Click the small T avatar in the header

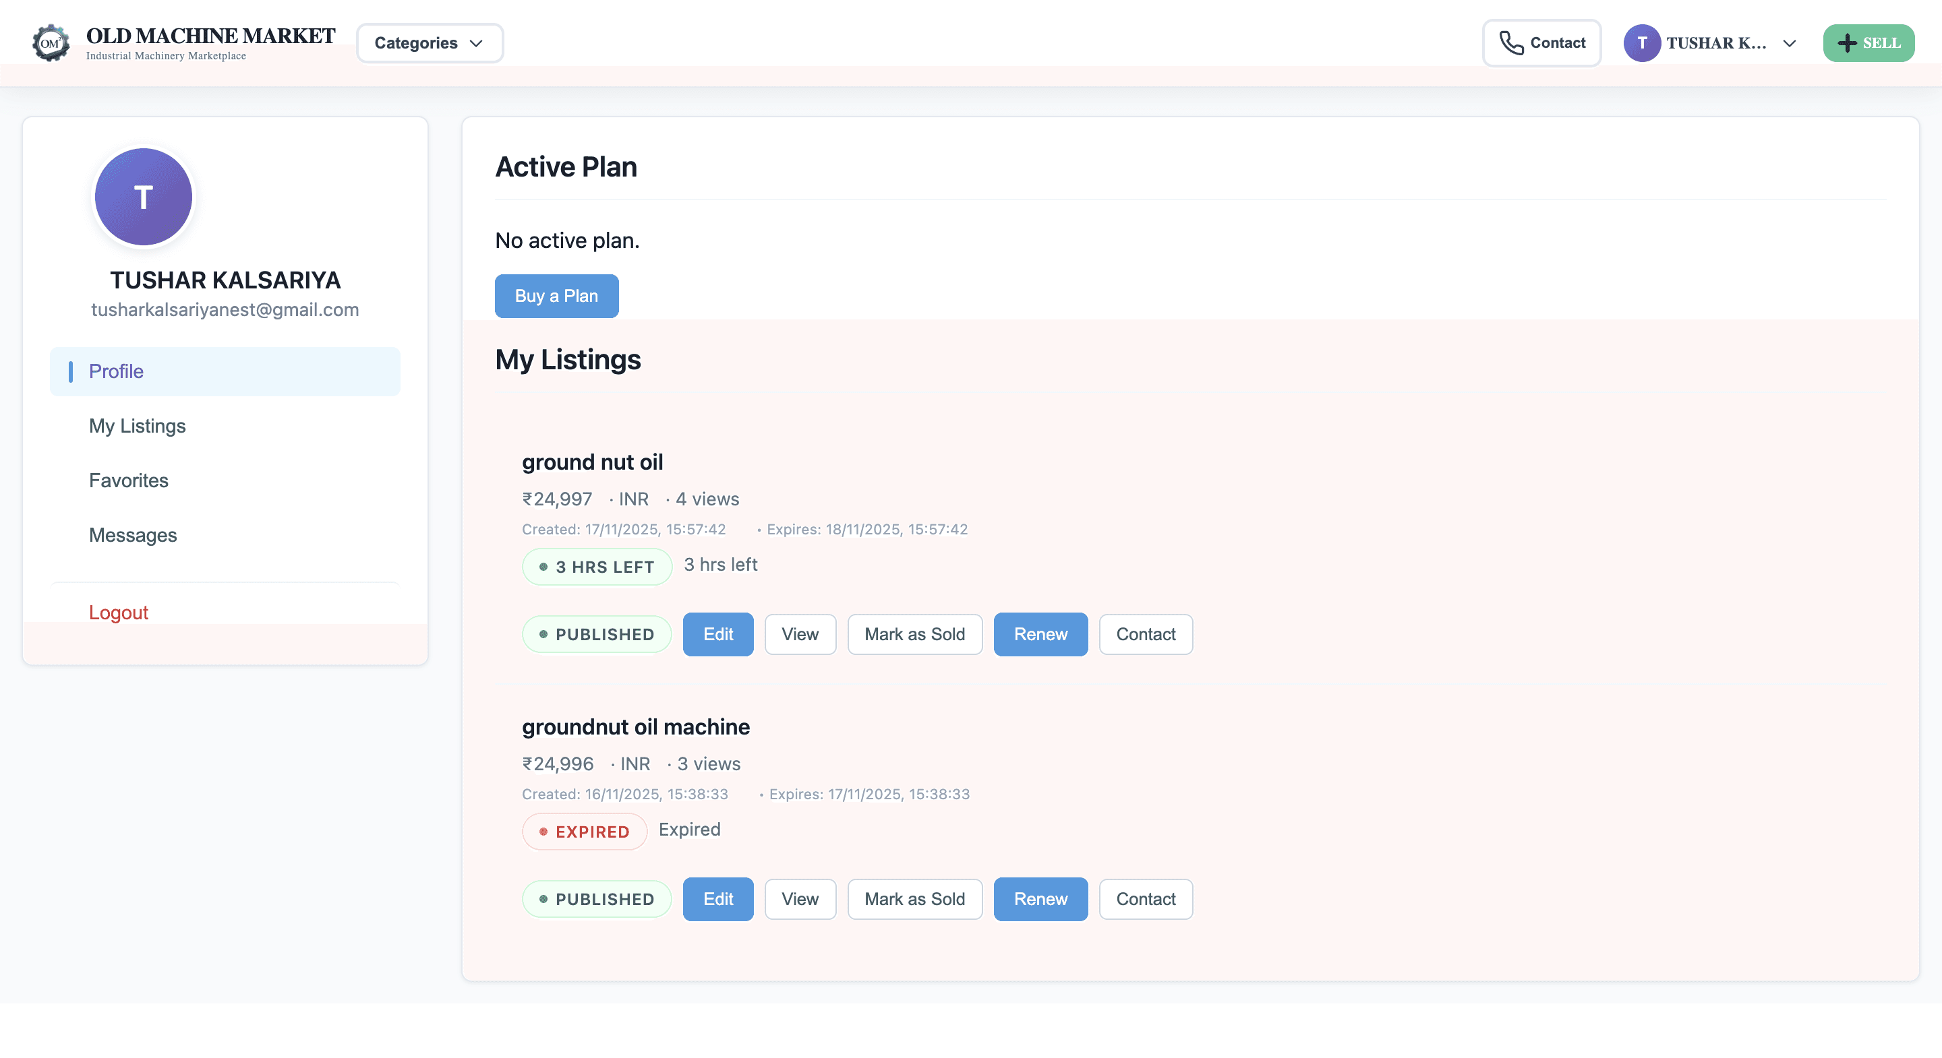(x=1641, y=43)
